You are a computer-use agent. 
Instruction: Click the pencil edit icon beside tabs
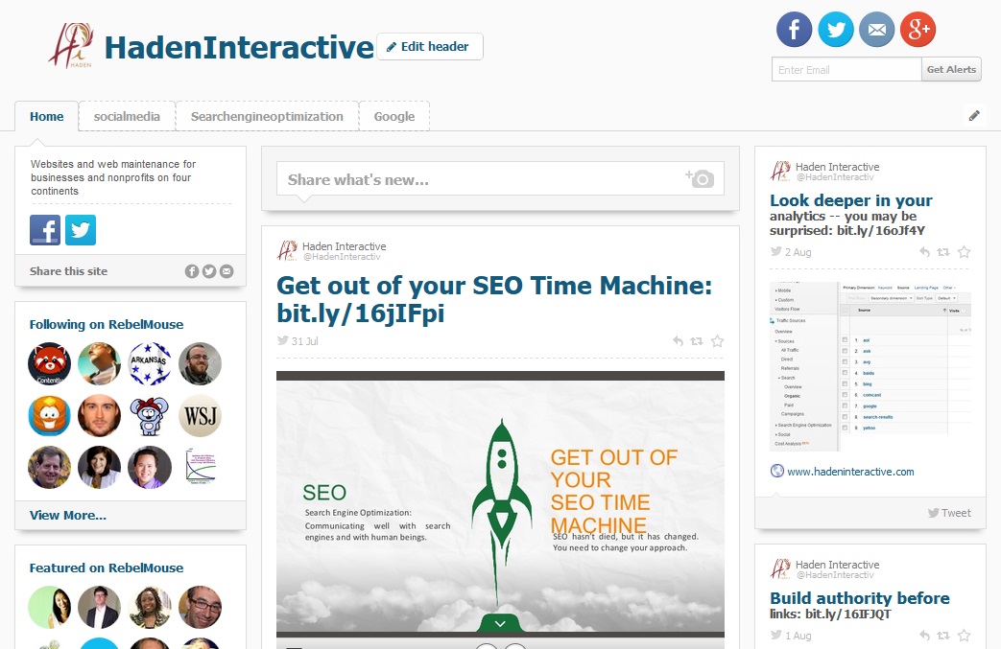click(974, 115)
